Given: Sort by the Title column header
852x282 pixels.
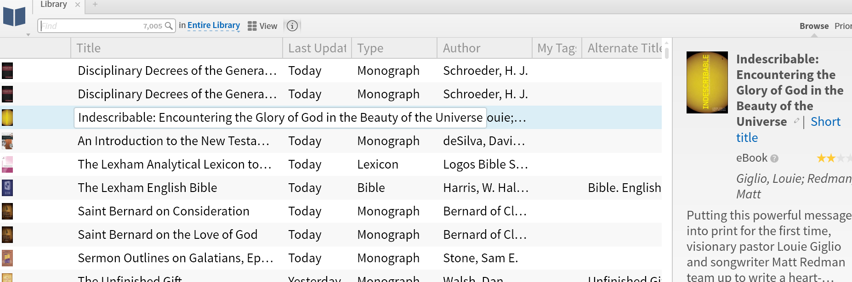Looking at the screenshot, I should (x=89, y=48).
